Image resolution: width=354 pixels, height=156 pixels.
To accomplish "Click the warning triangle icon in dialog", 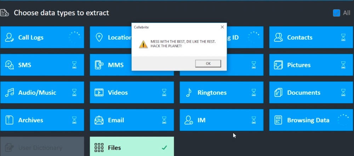I will pos(143,44).
